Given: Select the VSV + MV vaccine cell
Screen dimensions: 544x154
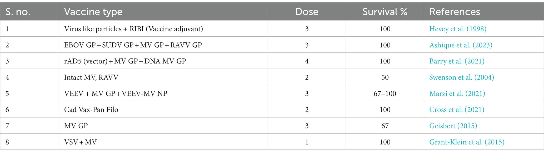Looking at the screenshot, I should (163, 142).
